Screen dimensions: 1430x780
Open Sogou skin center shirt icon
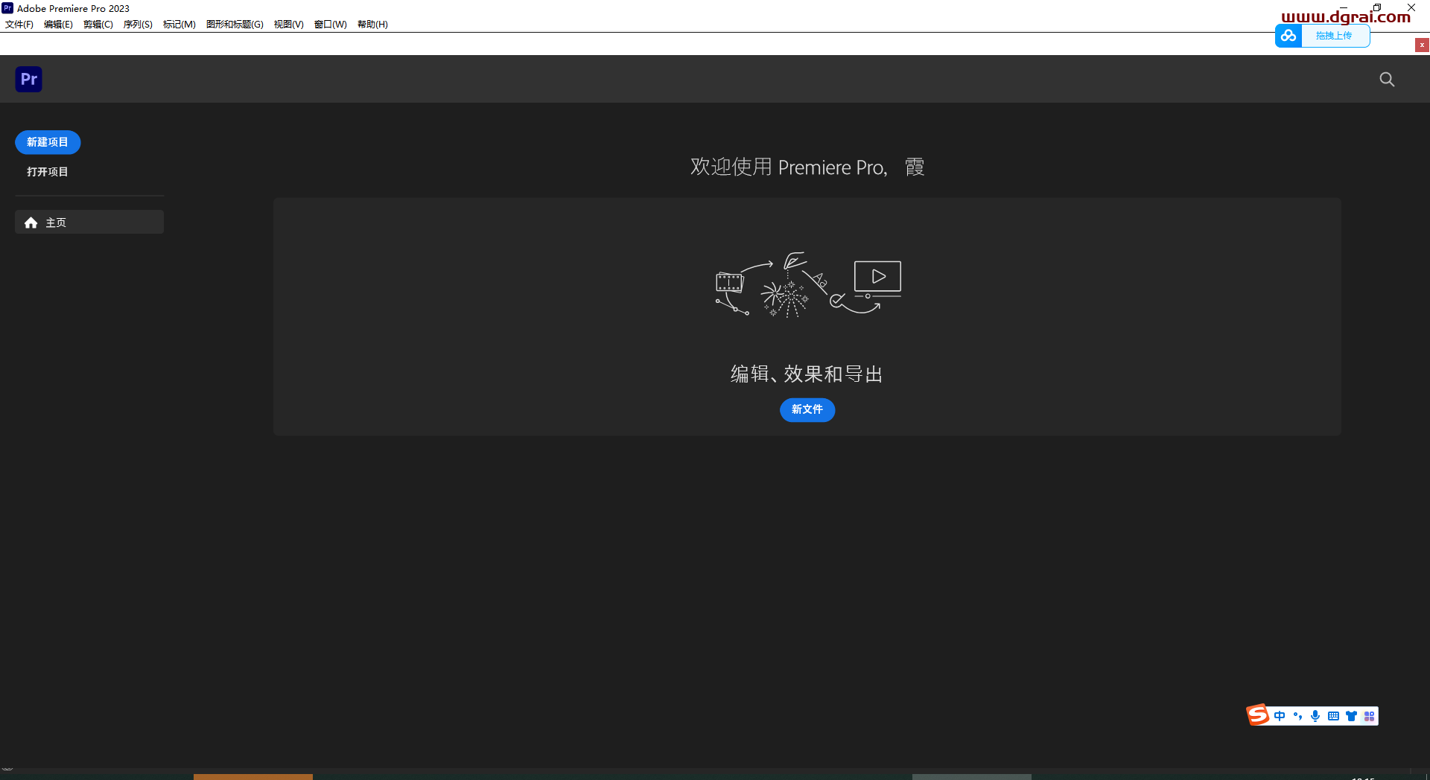point(1352,716)
